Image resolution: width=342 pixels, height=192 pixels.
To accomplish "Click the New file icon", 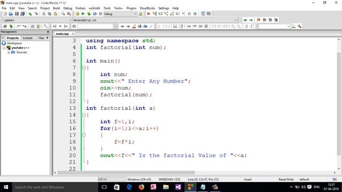I will (x=5, y=14).
